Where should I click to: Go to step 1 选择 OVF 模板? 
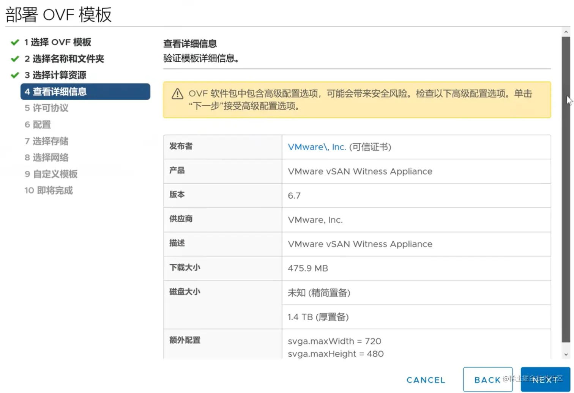click(58, 42)
